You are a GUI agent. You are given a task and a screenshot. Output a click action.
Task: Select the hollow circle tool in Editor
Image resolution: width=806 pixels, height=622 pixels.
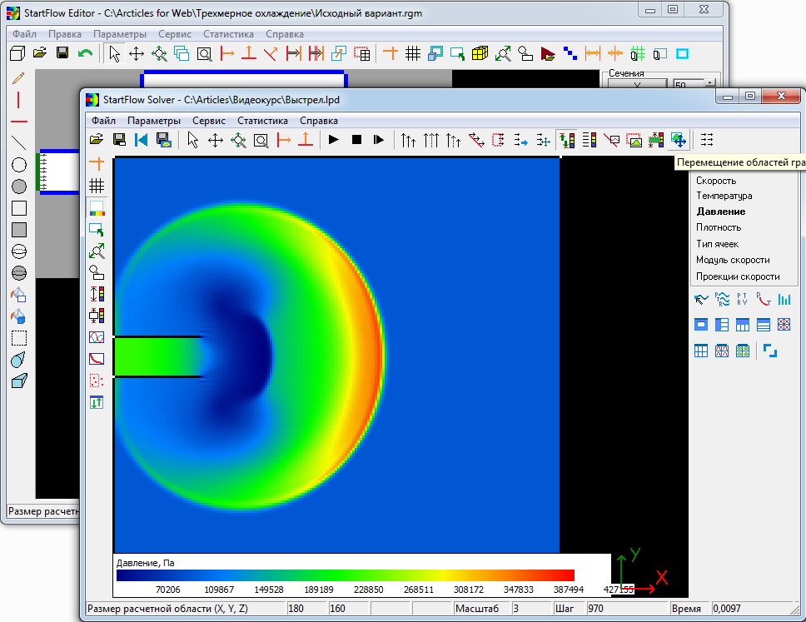[19, 165]
